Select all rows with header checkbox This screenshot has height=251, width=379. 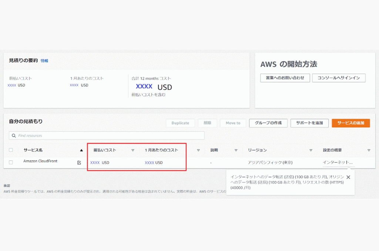click(11, 150)
